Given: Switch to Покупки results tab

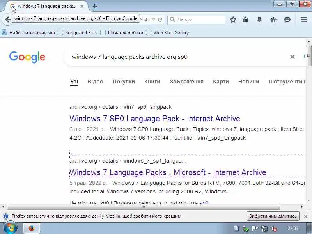Looking at the screenshot, I should (124, 82).
